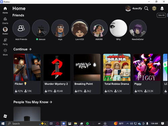Click the Add Friends circle icon
This screenshot has height=126, width=168.
coord(21,28)
